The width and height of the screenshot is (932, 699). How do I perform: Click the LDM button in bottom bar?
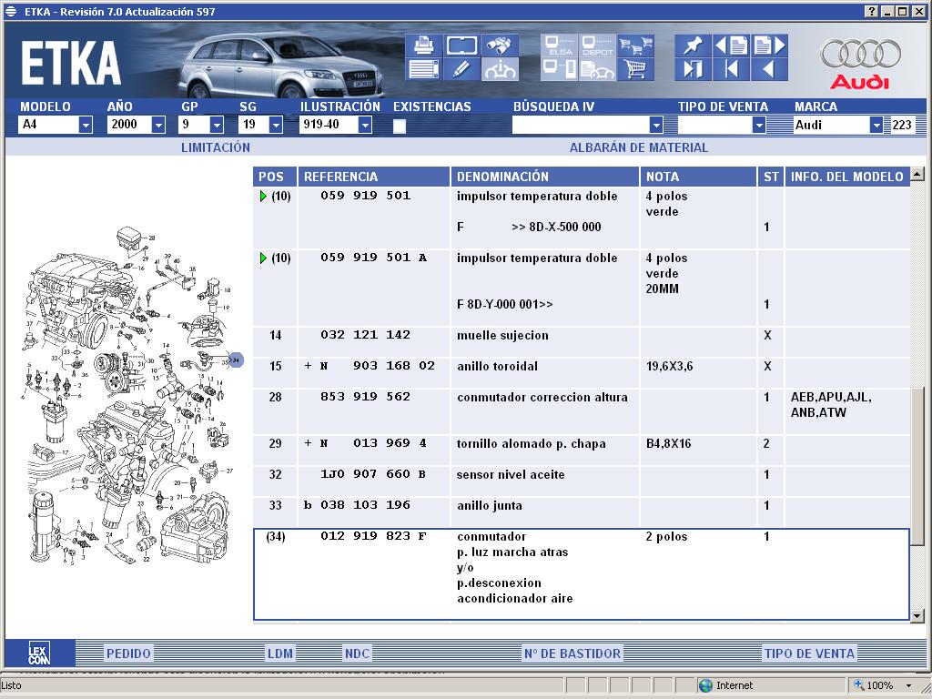(280, 653)
